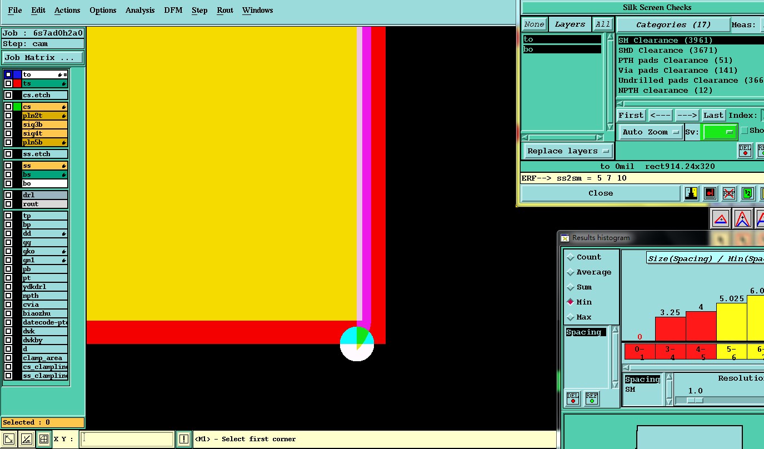This screenshot has width=764, height=449.
Task: Click the red 3-4 histogram range cell
Action: (671, 352)
